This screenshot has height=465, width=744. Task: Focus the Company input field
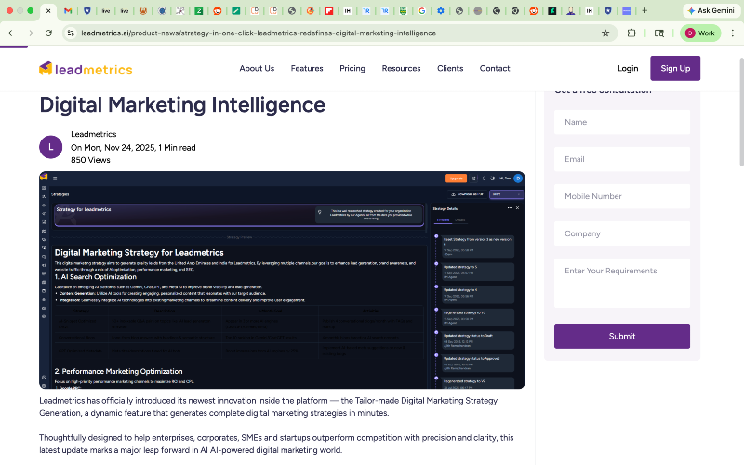tap(622, 233)
